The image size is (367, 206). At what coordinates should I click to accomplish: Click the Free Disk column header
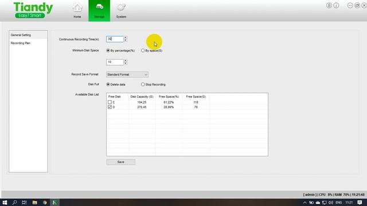click(115, 97)
